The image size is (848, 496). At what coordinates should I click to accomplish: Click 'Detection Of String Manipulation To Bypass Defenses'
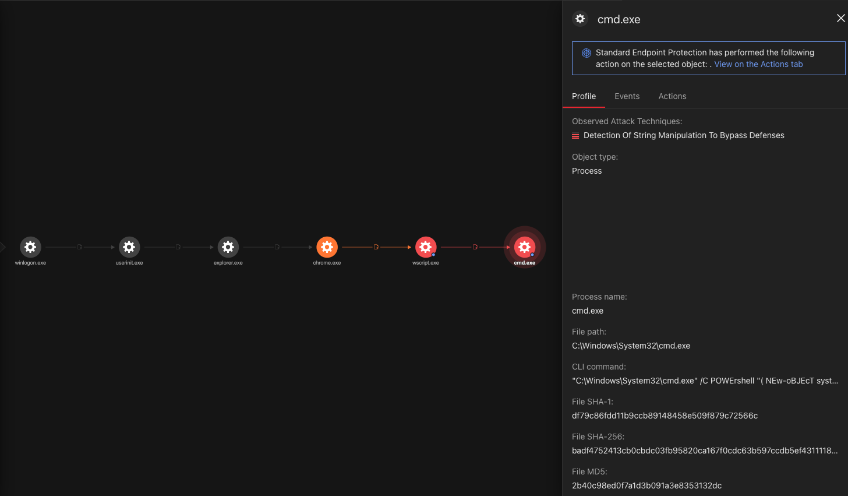tap(684, 135)
